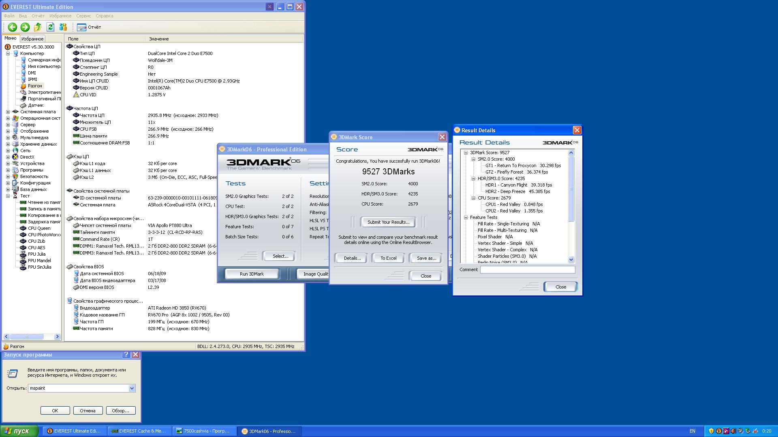Click the Run 3DMark button
Viewport: 778px width, 437px height.
252,274
